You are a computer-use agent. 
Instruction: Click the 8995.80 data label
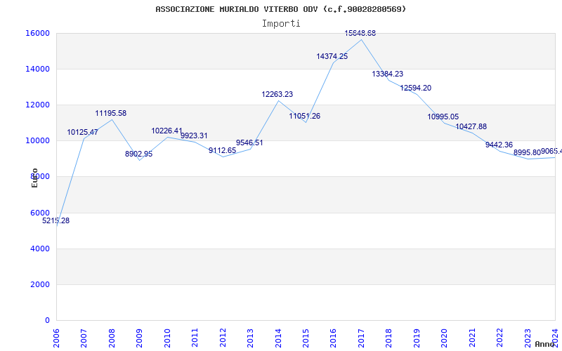(x=527, y=152)
